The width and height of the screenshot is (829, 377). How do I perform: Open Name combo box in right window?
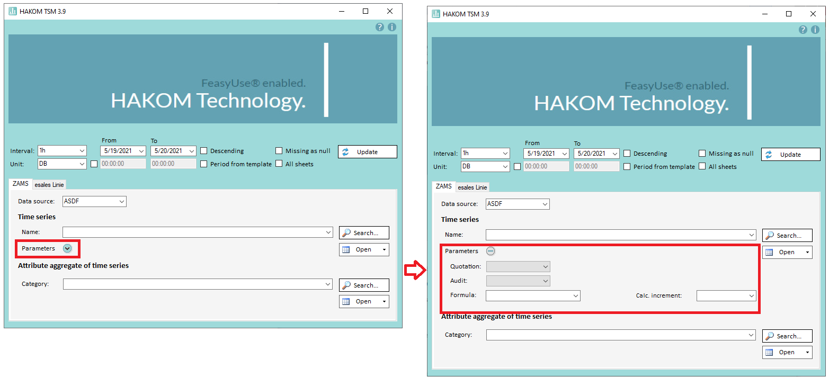coord(621,235)
